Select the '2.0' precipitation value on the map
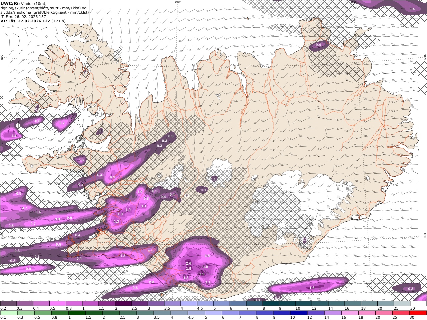This screenshot has height=320, width=427. click(188, 263)
